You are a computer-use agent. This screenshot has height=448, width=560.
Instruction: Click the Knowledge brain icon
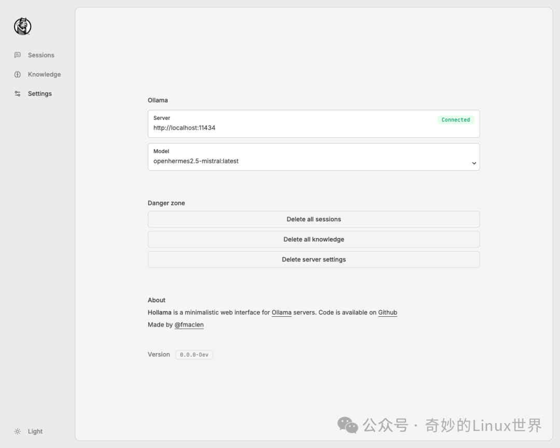(18, 74)
